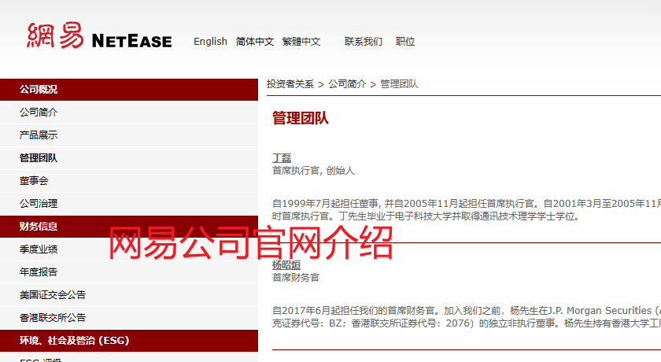Click the text 首席执行官, 创始人
The width and height of the screenshot is (661, 362).
click(x=313, y=171)
